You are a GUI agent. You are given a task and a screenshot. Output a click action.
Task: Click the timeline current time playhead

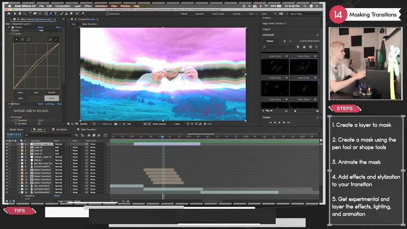point(163,136)
